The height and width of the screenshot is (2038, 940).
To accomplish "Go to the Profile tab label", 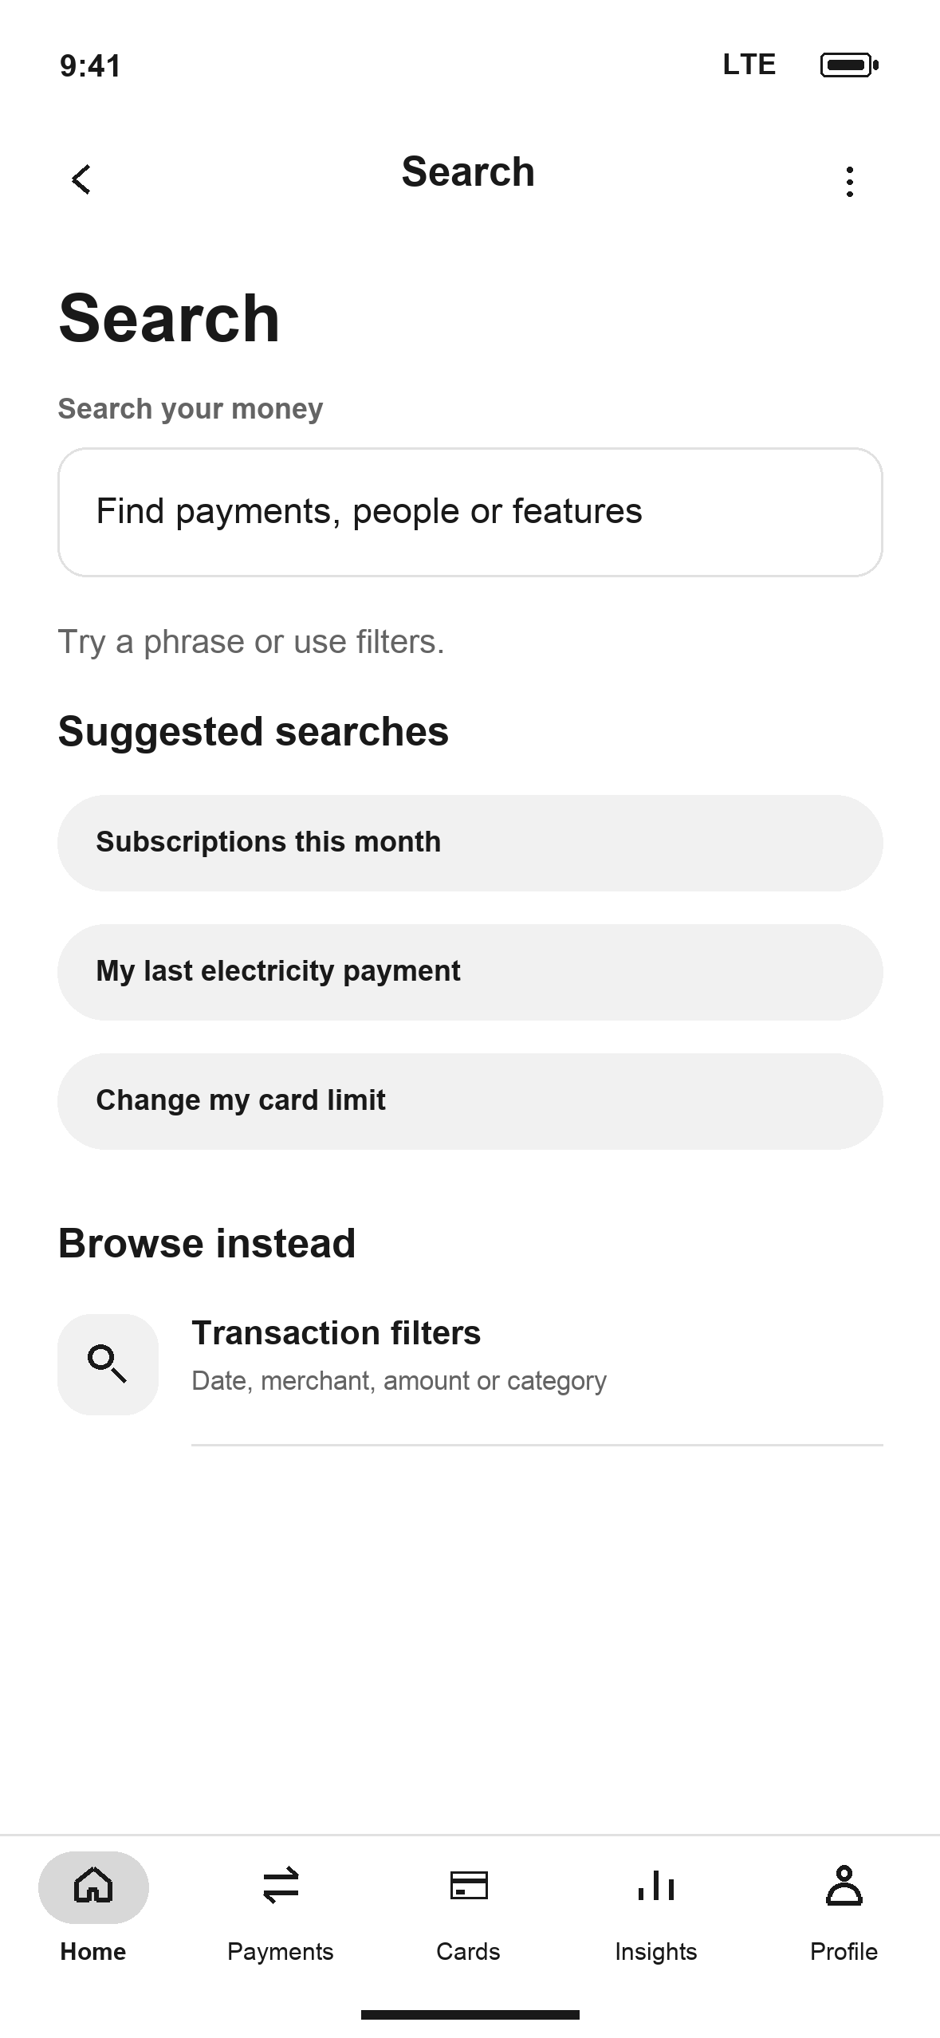I will coord(844,1952).
